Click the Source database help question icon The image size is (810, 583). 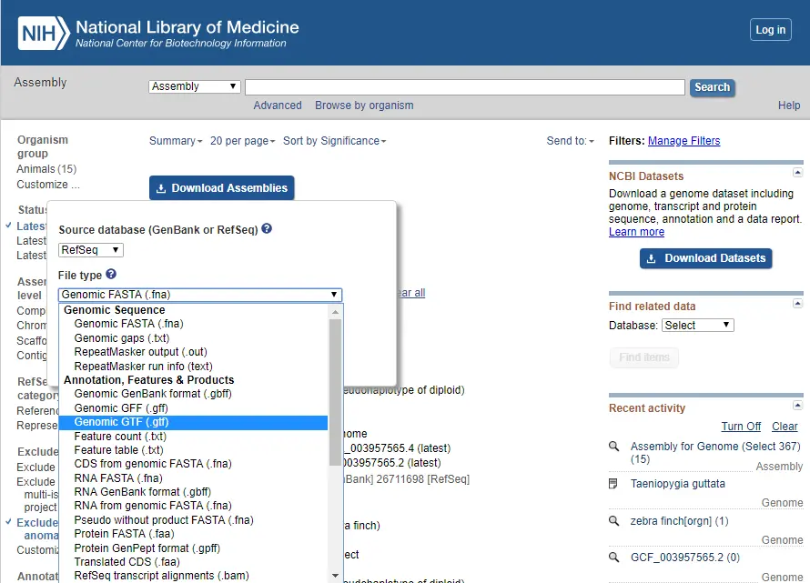click(267, 229)
